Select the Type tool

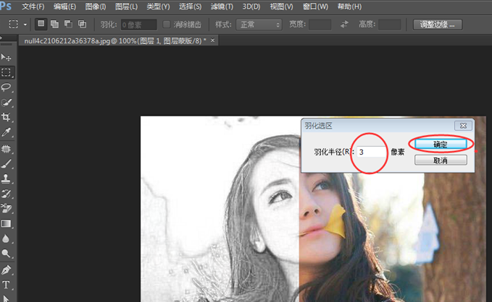coord(7,285)
